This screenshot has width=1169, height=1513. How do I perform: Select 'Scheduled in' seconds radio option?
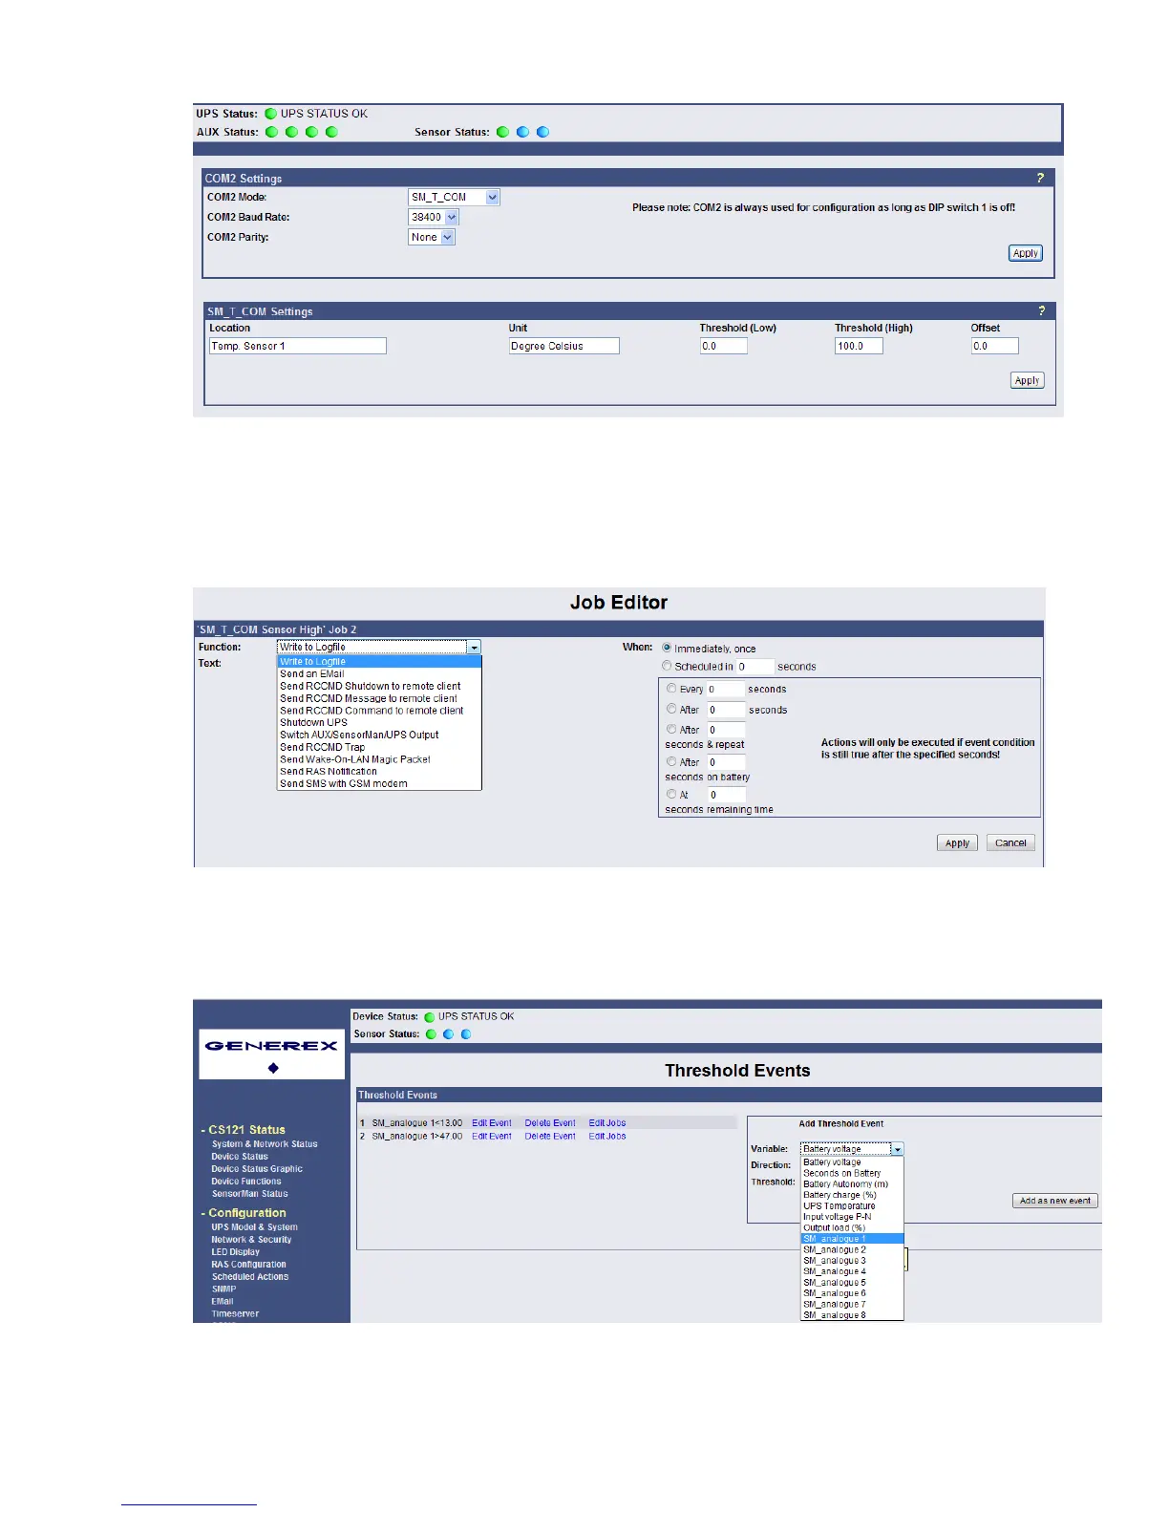pos(667,666)
